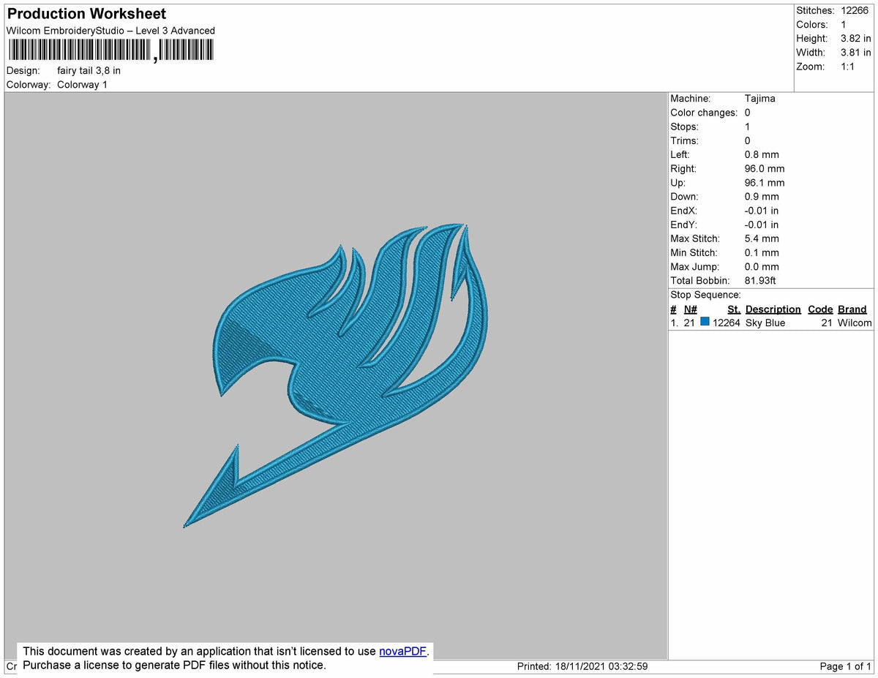Click the 'Code' column header
Viewport: 878px width, 678px height.
[820, 309]
